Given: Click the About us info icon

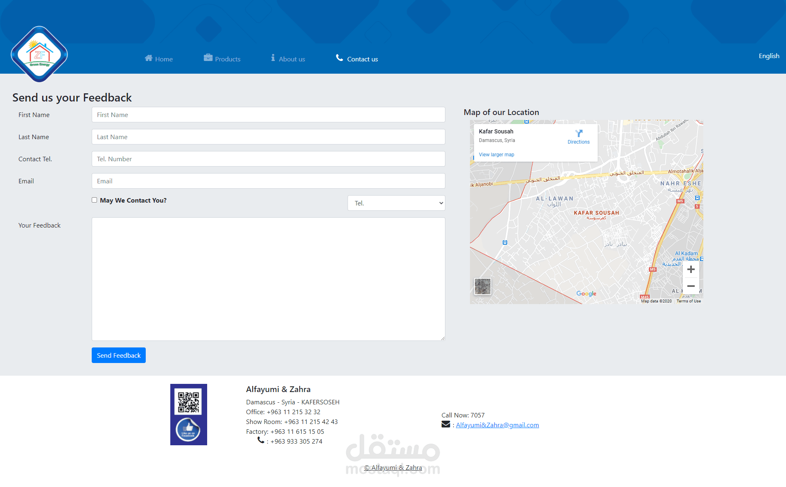Looking at the screenshot, I should click(x=273, y=58).
